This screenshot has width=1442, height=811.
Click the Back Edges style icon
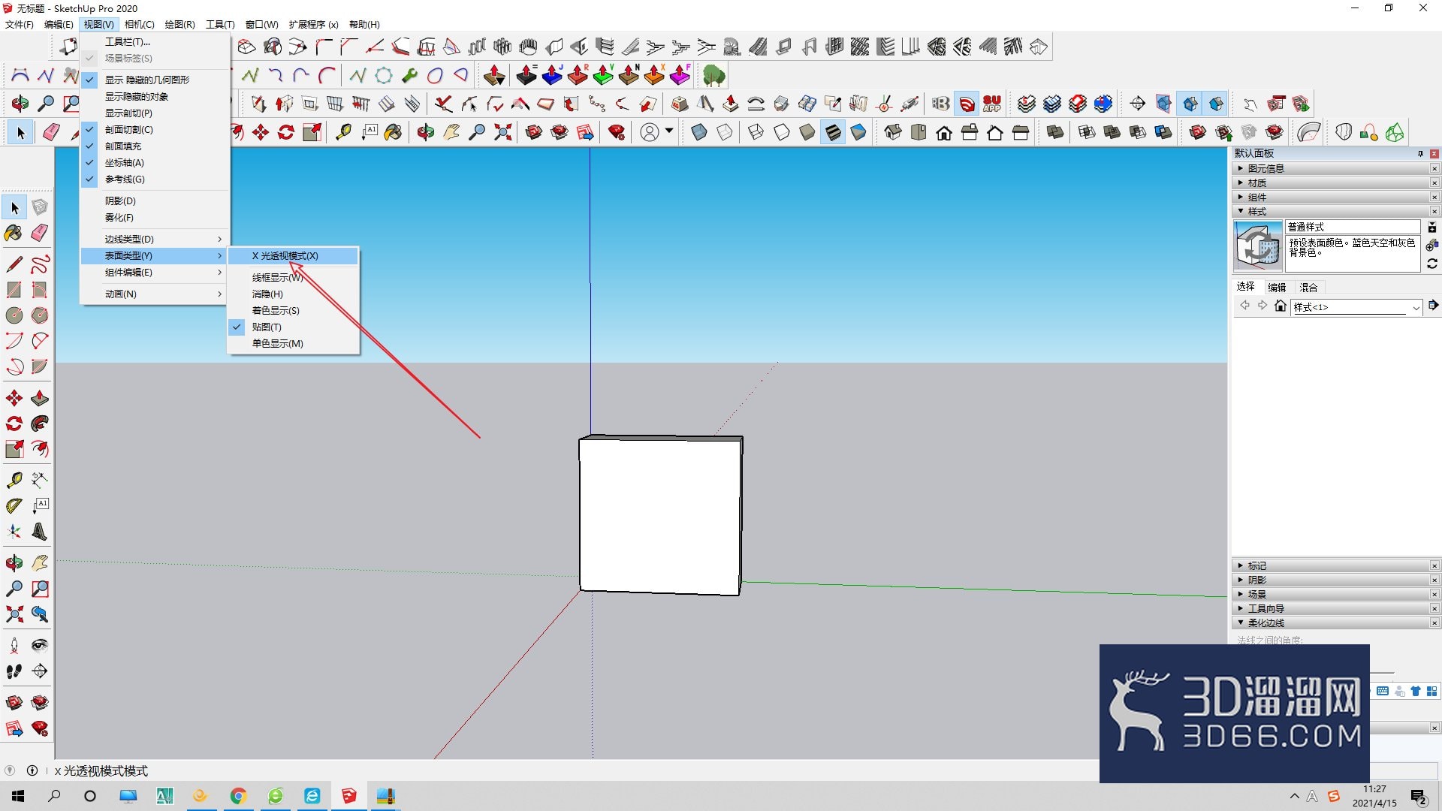point(725,133)
